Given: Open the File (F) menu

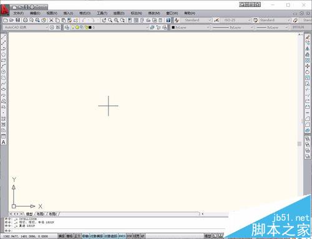Looking at the screenshot, I should [x=19, y=13].
